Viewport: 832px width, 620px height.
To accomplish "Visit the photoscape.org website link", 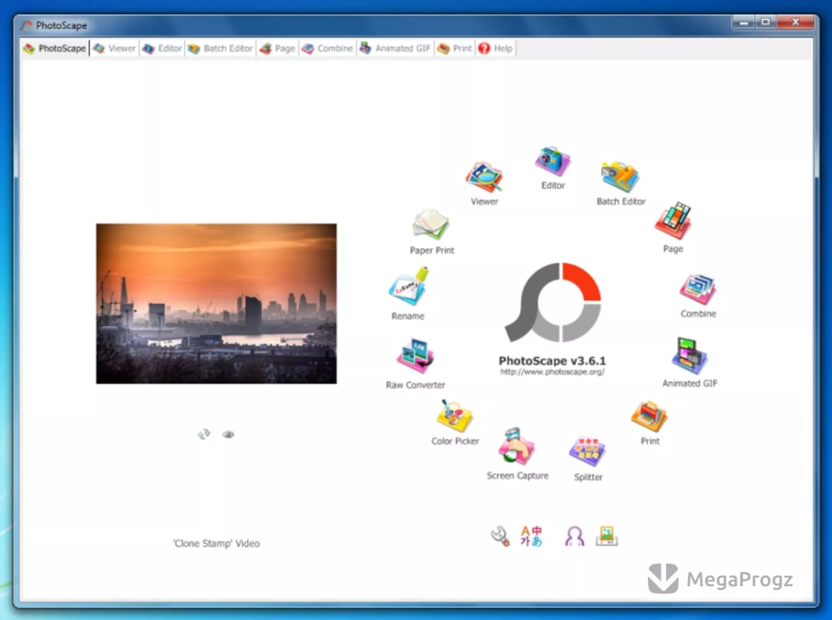I will point(552,372).
